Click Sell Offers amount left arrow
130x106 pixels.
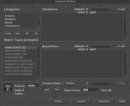coord(91,9)
